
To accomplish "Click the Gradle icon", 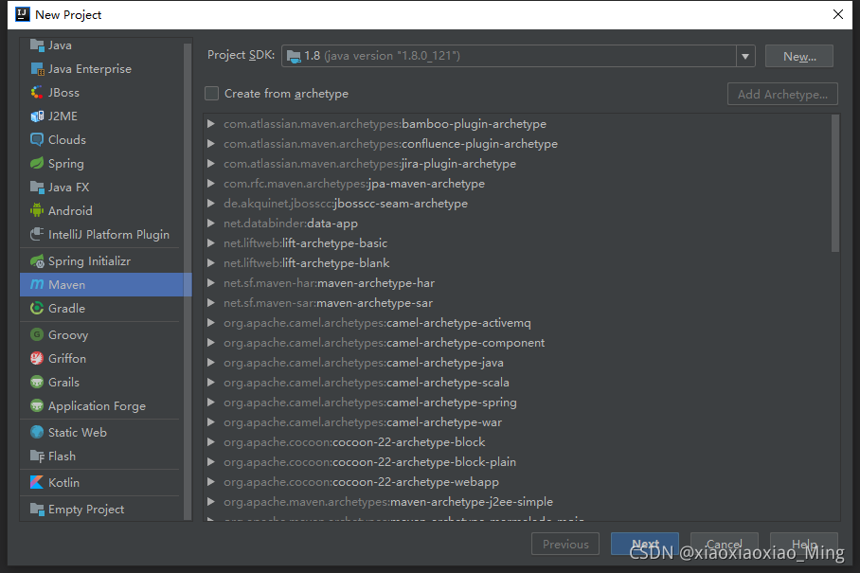I will (x=37, y=309).
